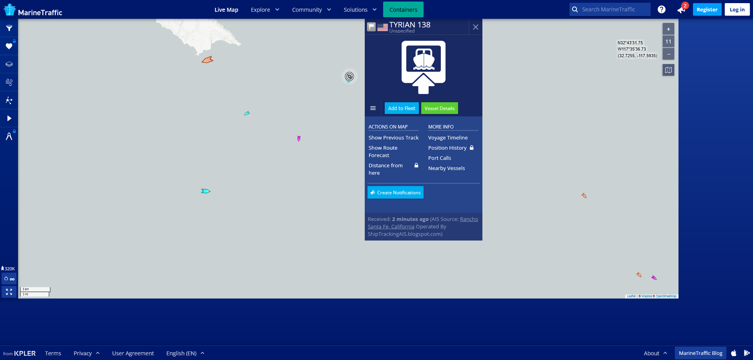Open the Leaflet attribution link
The width and height of the screenshot is (753, 360).
(x=631, y=296)
